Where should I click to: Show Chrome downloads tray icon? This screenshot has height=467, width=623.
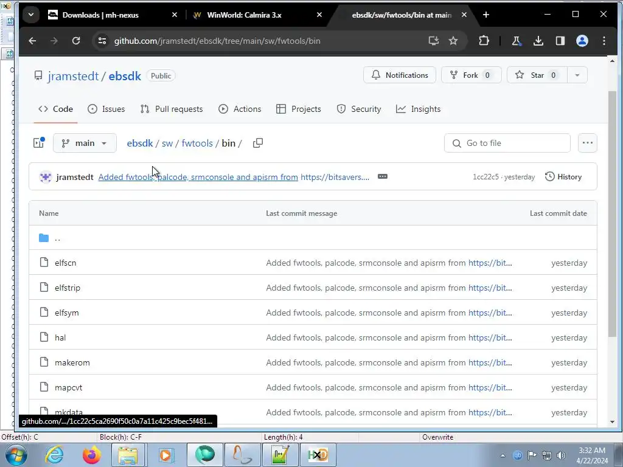pyautogui.click(x=538, y=41)
